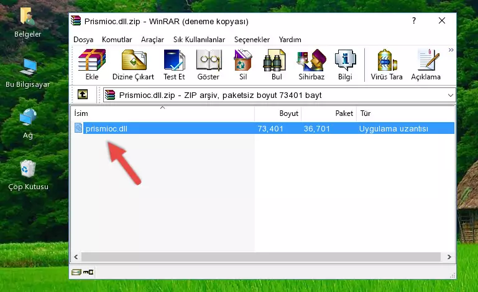Screen dimensions: 478x292
Task: Click the prismioc.dll file icon
Action: (78, 128)
